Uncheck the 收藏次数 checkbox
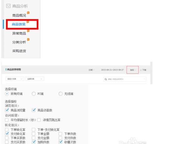 click(61, 142)
